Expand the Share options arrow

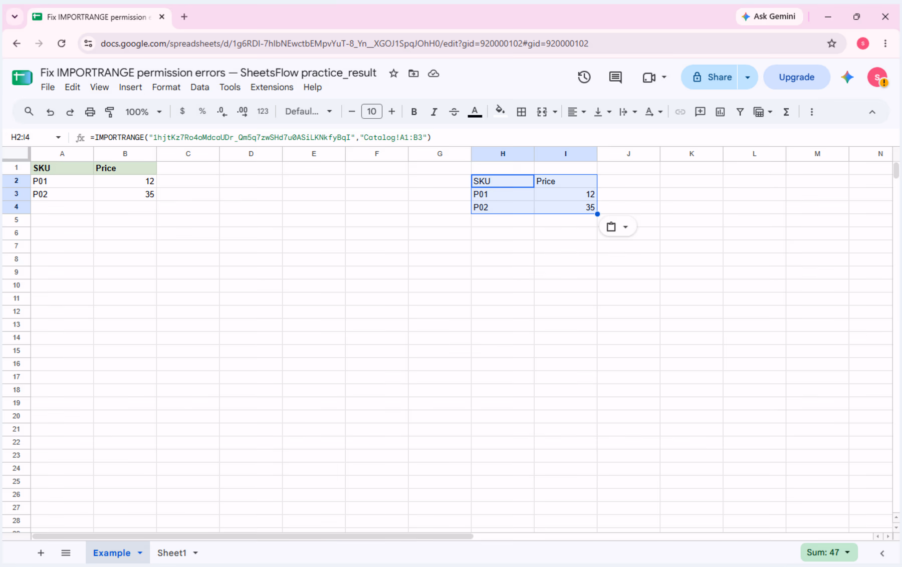(x=748, y=77)
